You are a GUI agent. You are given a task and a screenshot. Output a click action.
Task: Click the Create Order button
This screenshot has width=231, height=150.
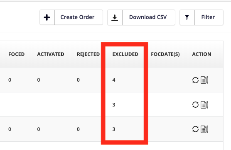click(71, 17)
